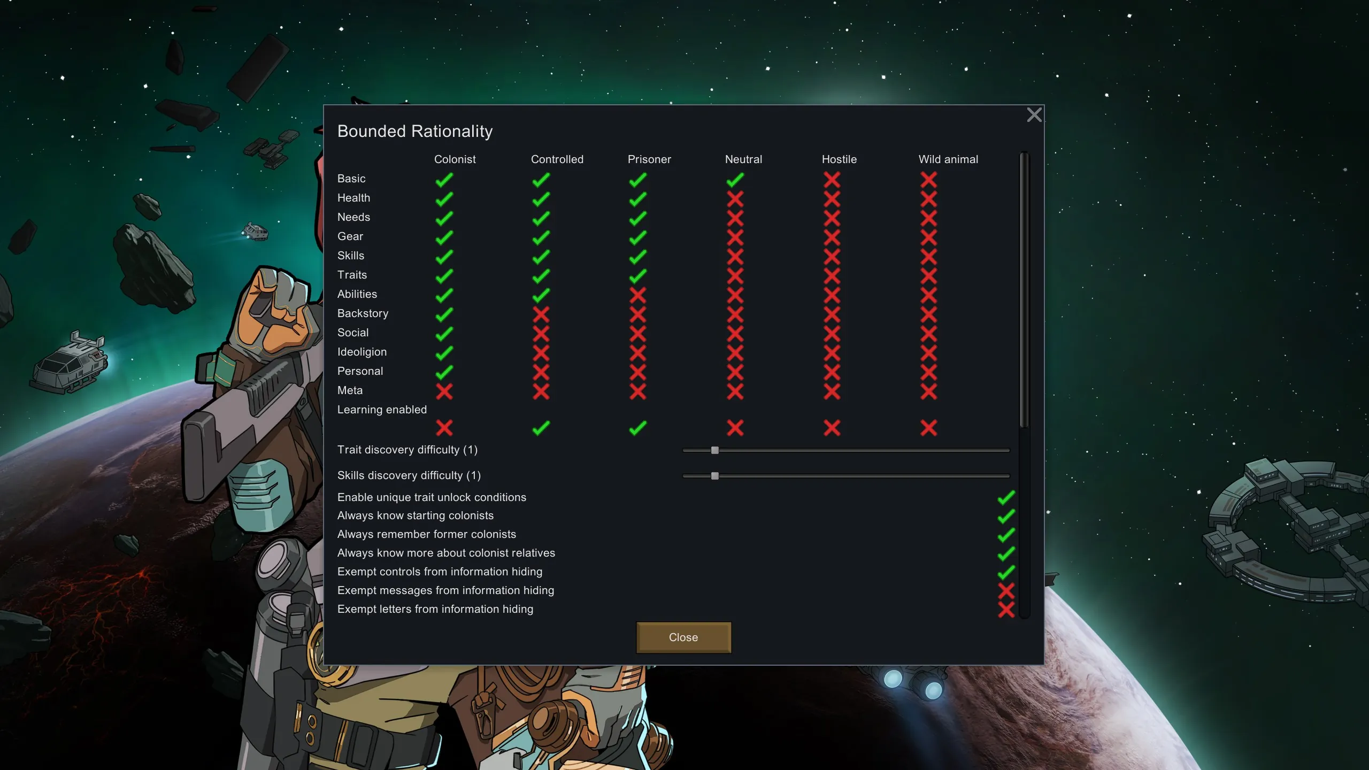The image size is (1369, 770).
Task: Click the settings list vertical scrollbar
Action: [1024, 290]
